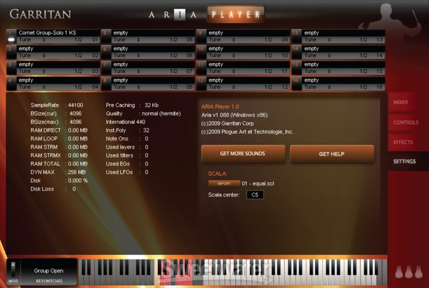429x288 pixels.
Task: Select slot number 7 indicator
Action: coord(106,68)
